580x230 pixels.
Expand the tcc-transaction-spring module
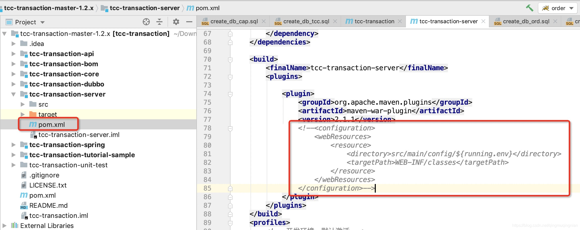[13, 145]
